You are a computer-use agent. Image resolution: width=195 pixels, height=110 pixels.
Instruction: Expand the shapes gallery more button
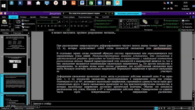tap(138, 27)
